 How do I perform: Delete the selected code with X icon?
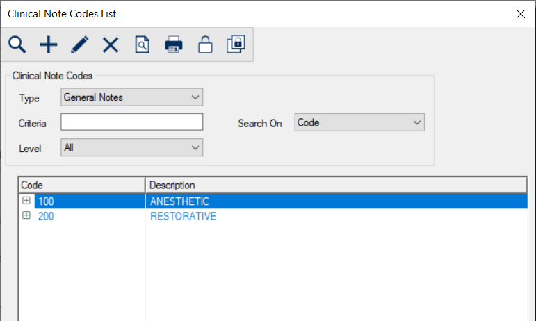111,45
